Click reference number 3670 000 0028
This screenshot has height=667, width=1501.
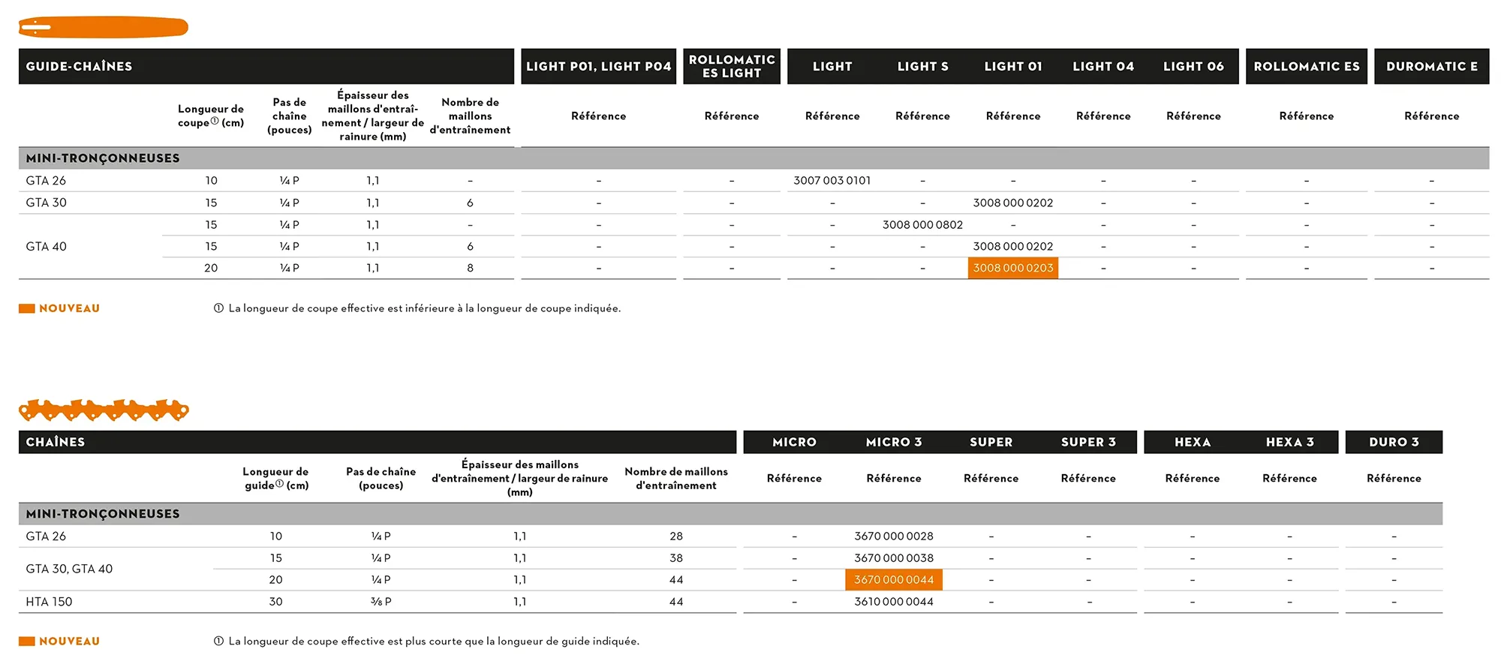coord(894,536)
